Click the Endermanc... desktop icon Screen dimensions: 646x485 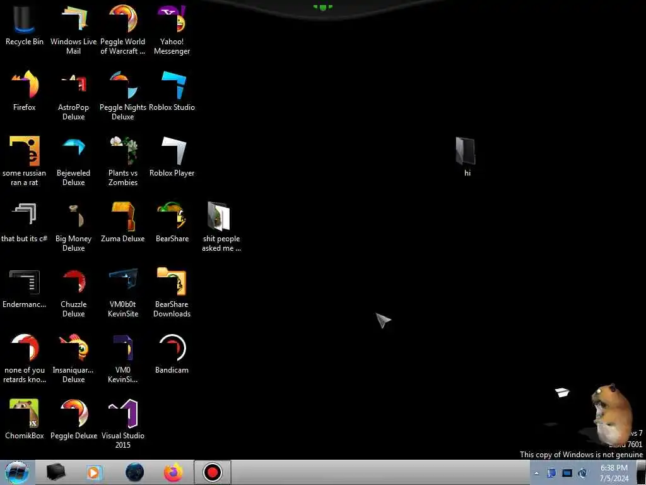click(25, 288)
